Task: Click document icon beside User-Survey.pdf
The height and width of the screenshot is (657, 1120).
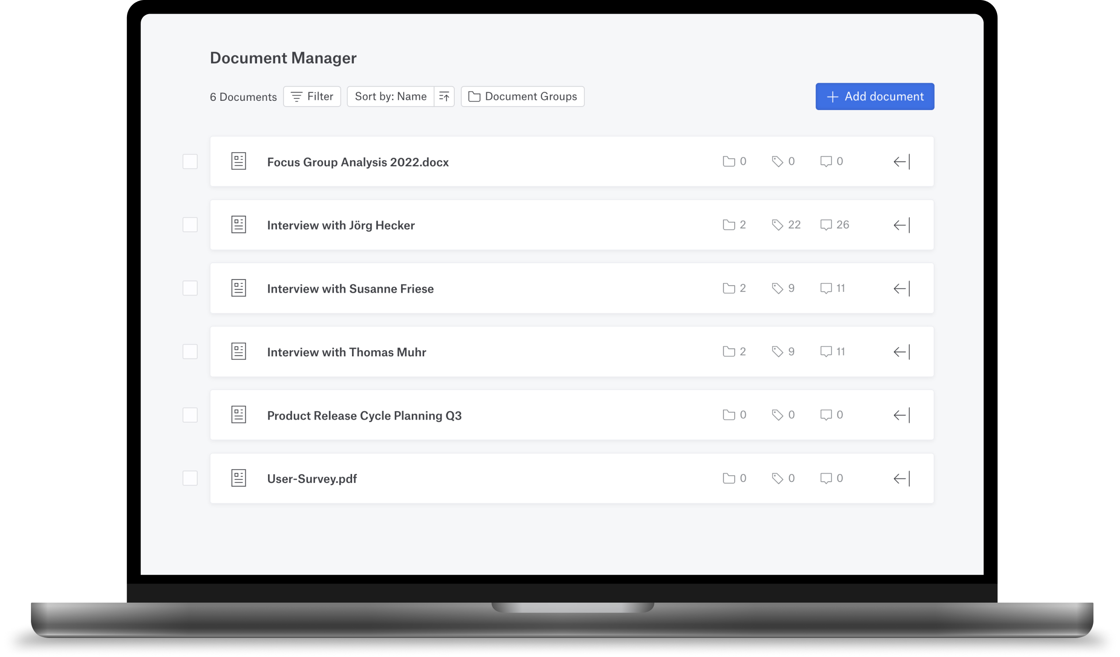Action: [x=239, y=478]
